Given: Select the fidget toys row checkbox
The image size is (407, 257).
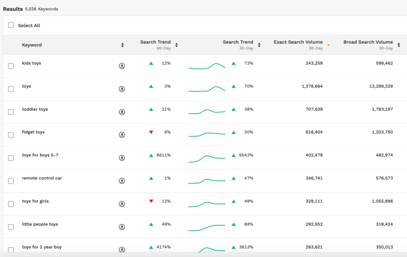Looking at the screenshot, I should point(11,135).
